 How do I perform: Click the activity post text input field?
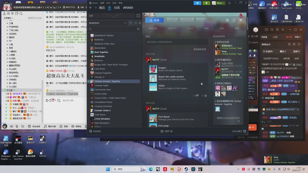pyautogui.click(x=176, y=42)
